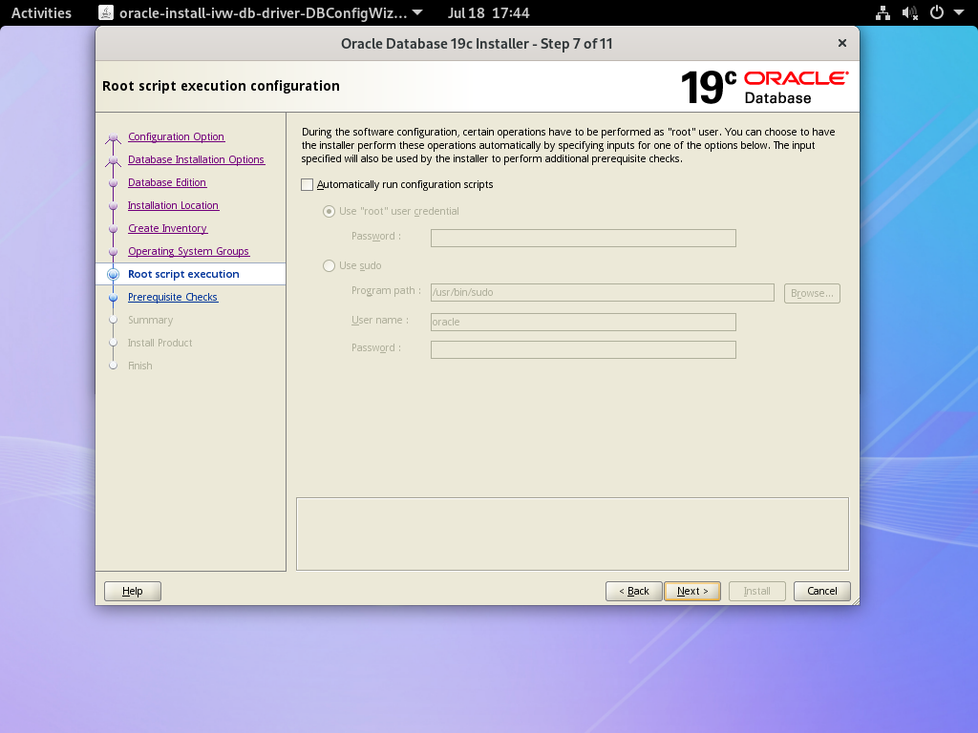This screenshot has width=978, height=733.
Task: Close the Oracle Database 19c Installer window
Action: point(842,43)
